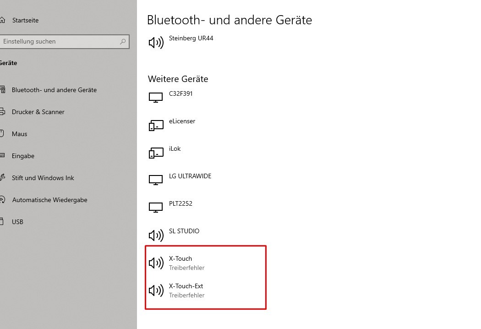Select Bluetooth- und andere Geräte sidebar item
Viewport: 481px width, 329px height.
(x=55, y=90)
